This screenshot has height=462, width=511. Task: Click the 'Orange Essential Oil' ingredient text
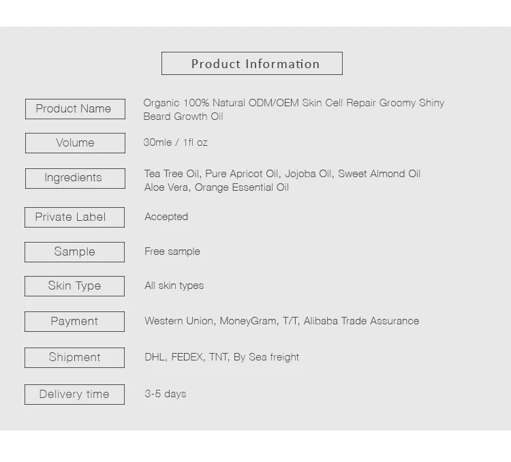coord(242,187)
